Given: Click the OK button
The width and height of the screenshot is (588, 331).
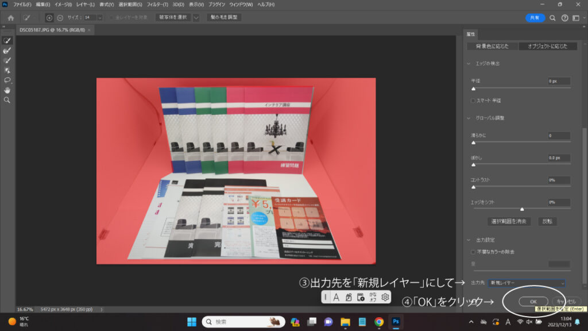Looking at the screenshot, I should click(x=533, y=302).
